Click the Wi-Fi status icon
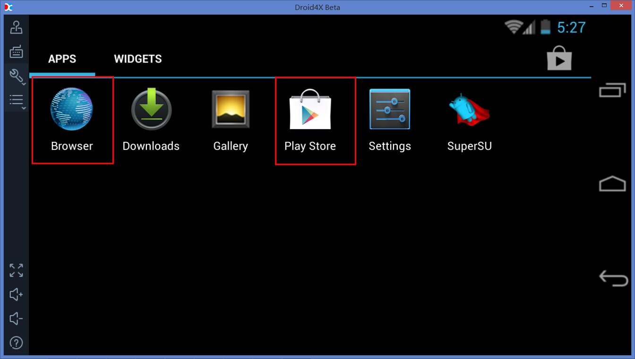Viewport: 635px width, 359px height. pos(513,27)
